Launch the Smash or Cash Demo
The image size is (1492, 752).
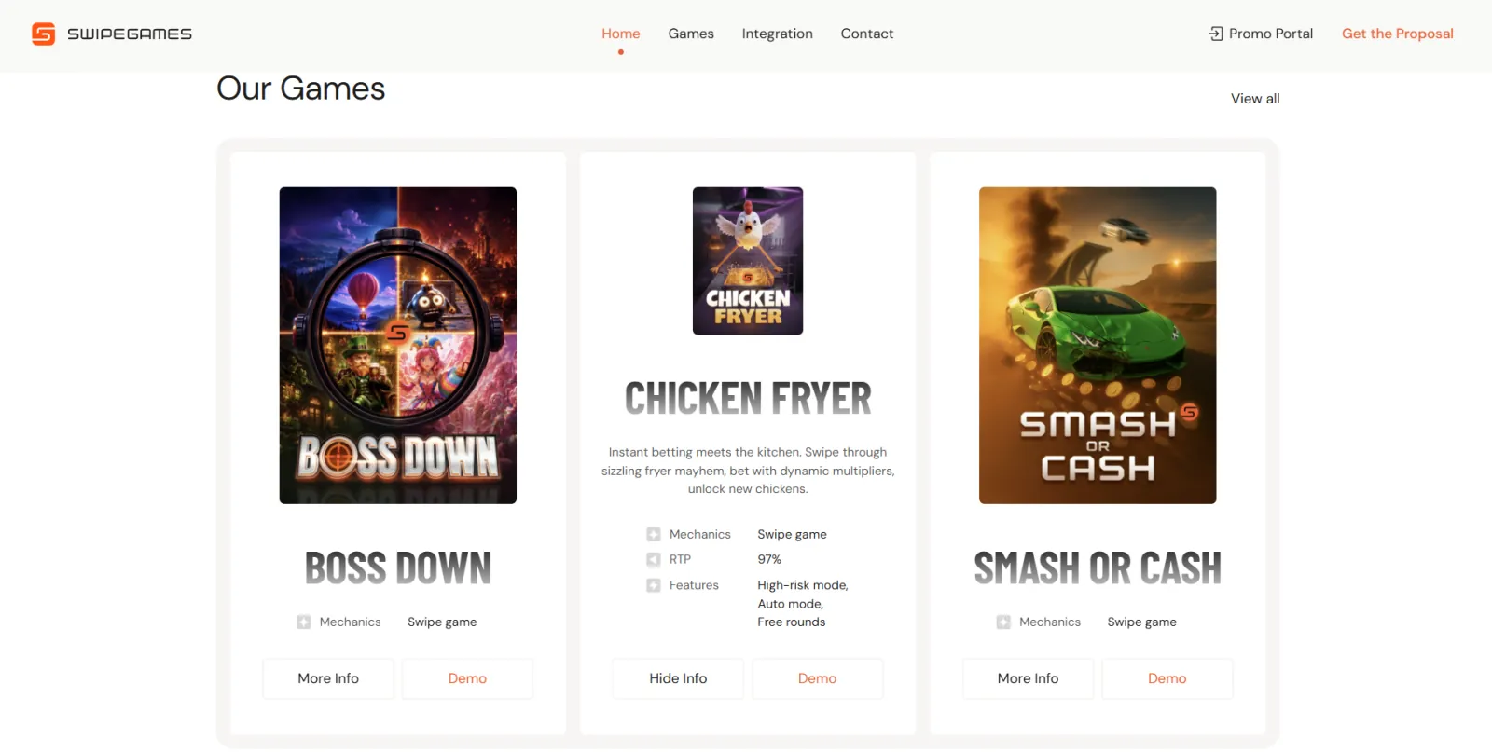click(1167, 678)
